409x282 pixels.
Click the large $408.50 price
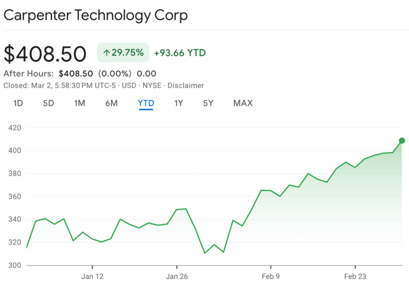pos(45,54)
